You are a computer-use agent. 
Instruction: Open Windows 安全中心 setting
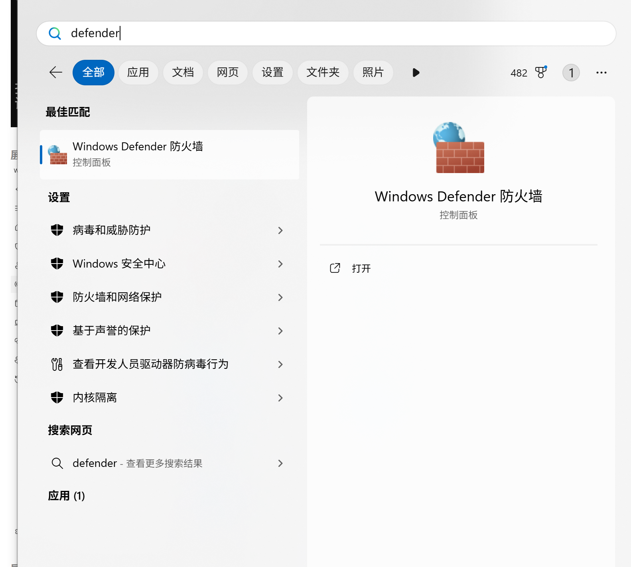170,264
